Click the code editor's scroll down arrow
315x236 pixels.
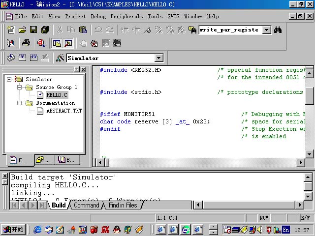(309, 154)
